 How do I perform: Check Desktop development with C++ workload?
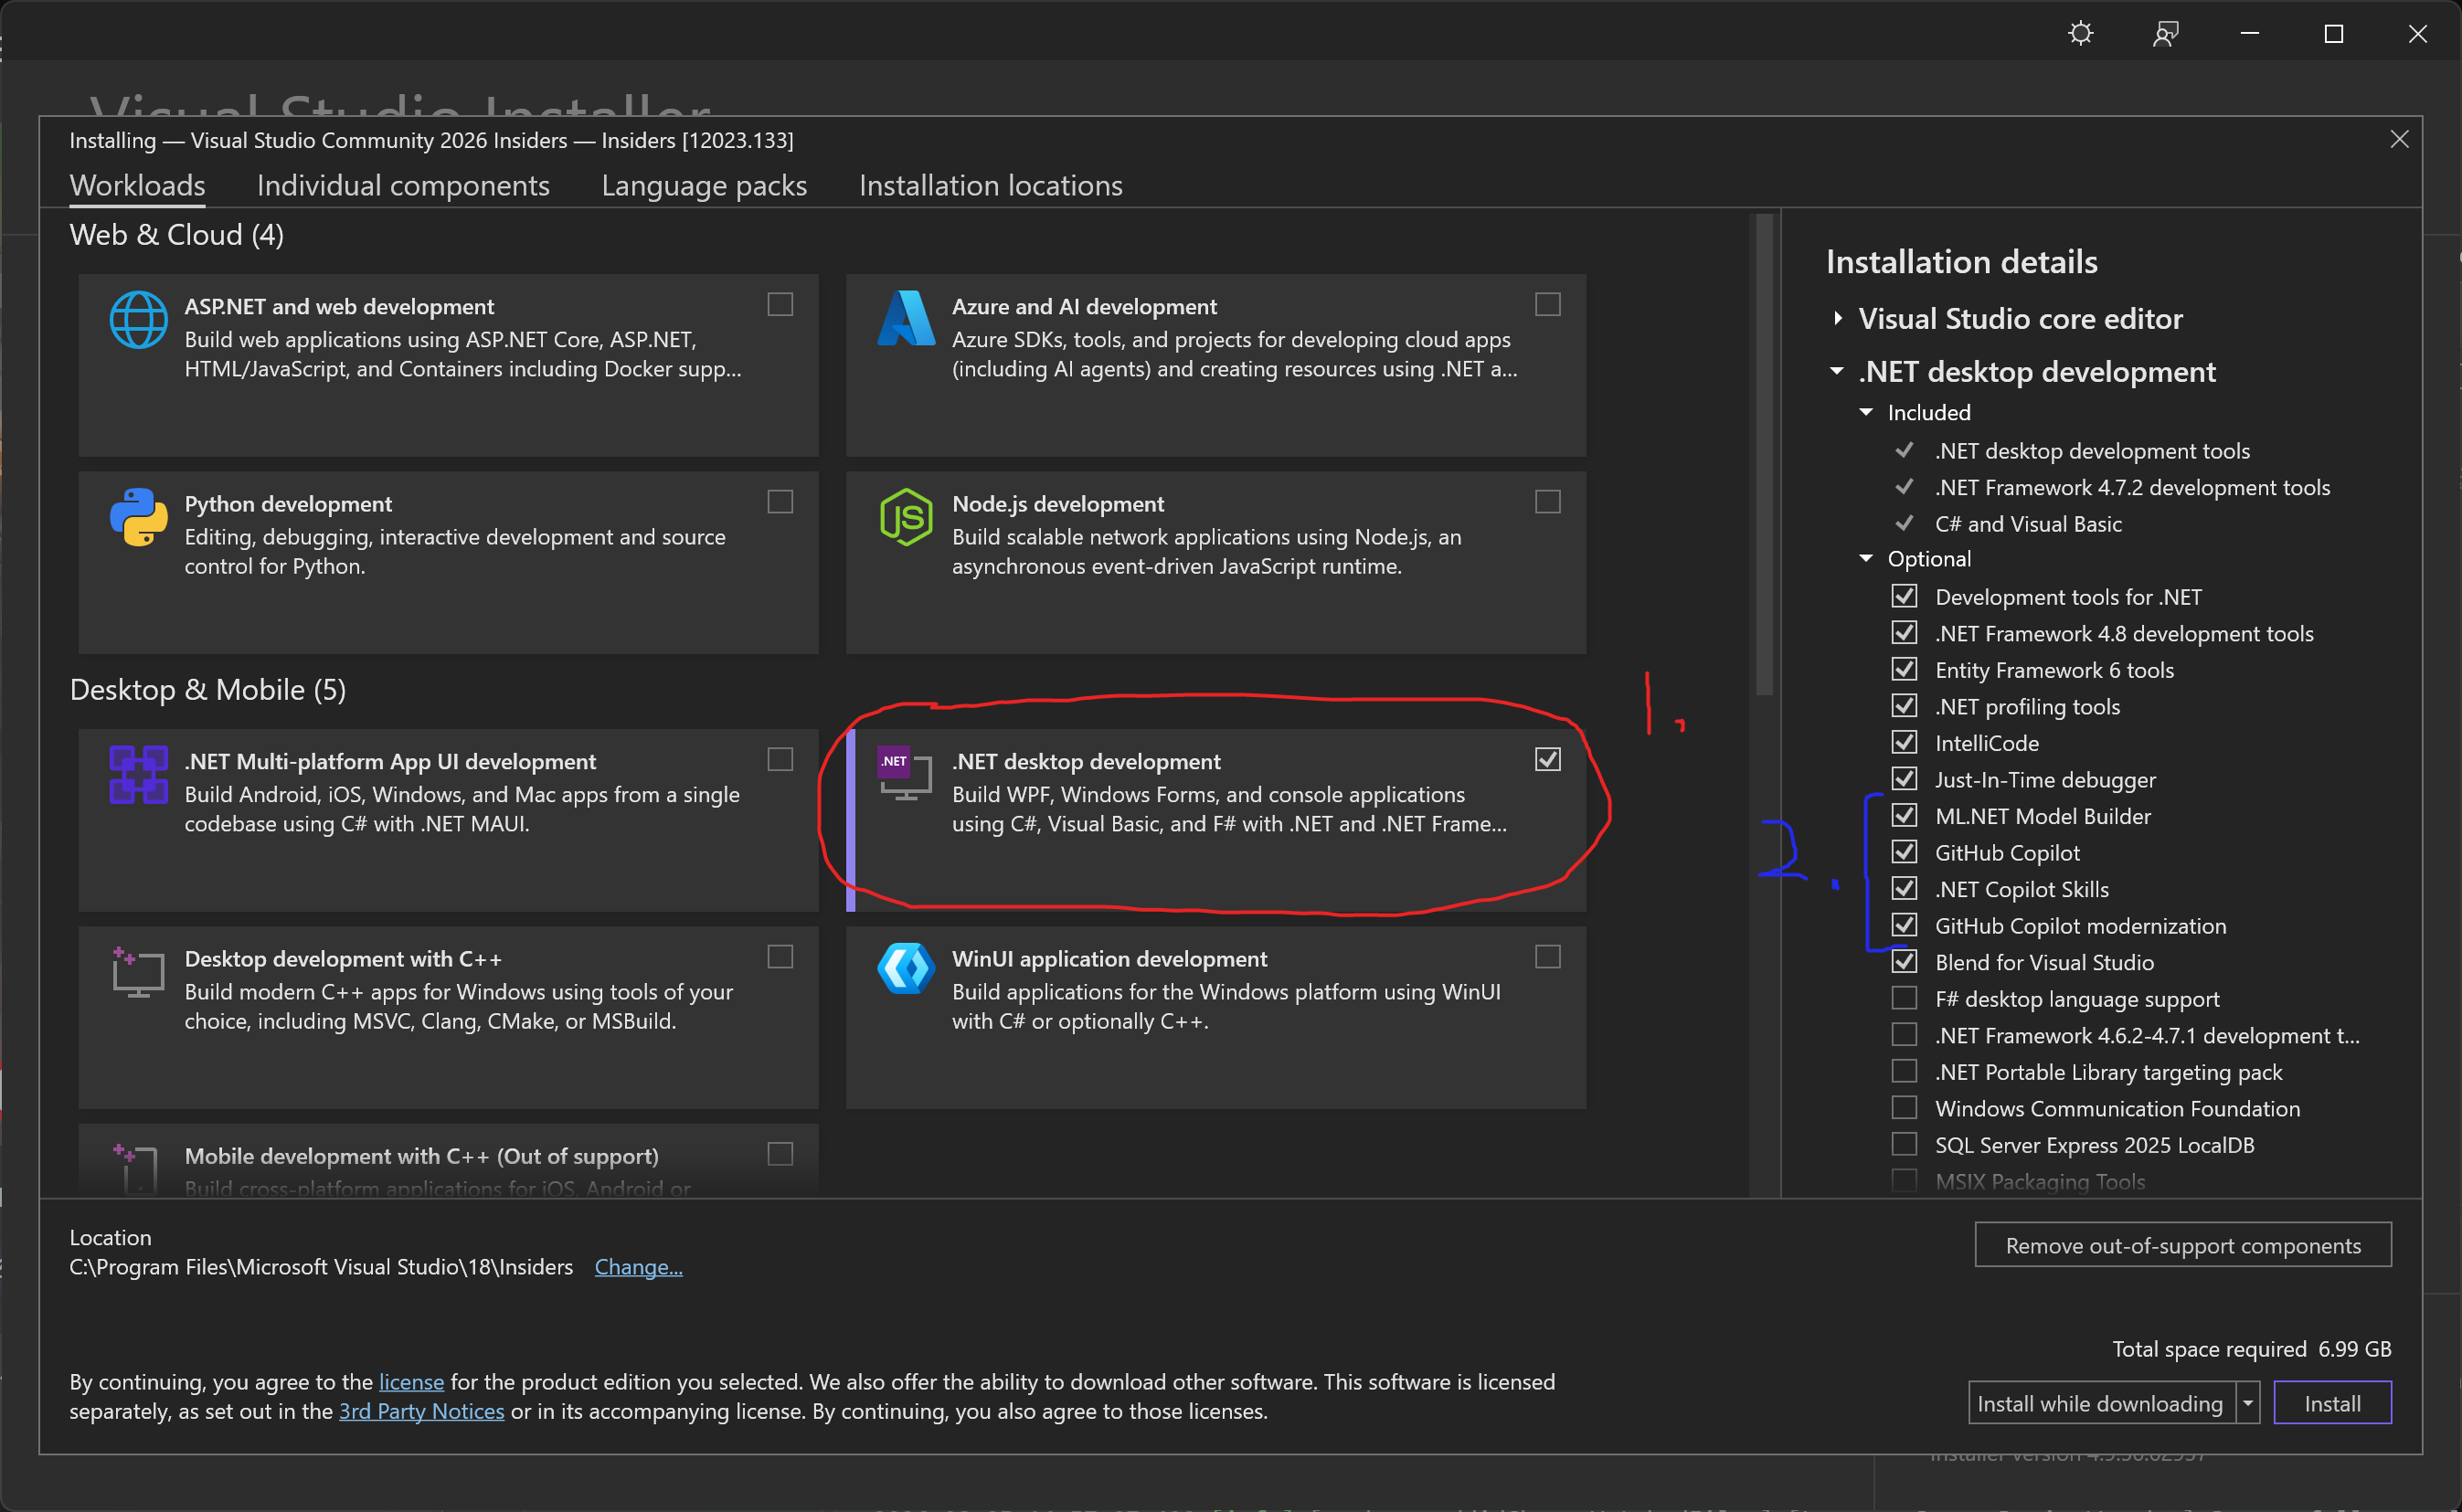(x=780, y=957)
